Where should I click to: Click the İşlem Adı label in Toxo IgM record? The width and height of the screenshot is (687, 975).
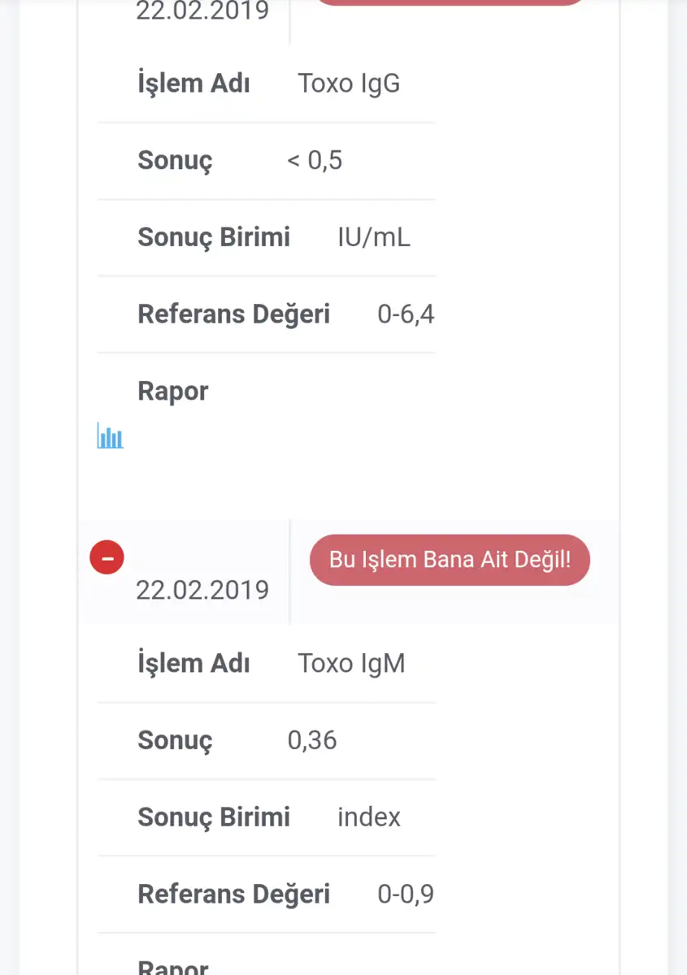[x=193, y=664]
